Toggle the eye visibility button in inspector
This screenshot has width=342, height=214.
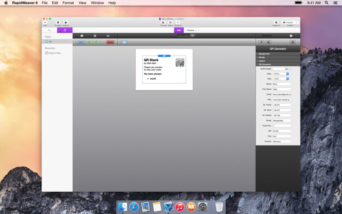pyautogui.click(x=261, y=42)
